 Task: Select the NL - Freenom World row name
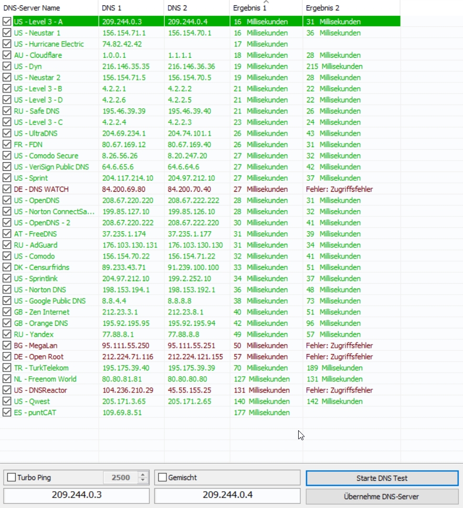45,379
